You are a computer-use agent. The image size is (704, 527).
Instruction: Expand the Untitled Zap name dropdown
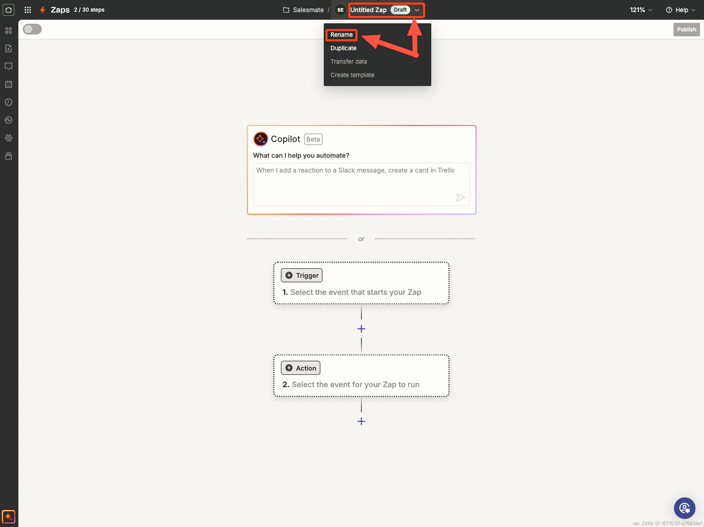click(417, 10)
